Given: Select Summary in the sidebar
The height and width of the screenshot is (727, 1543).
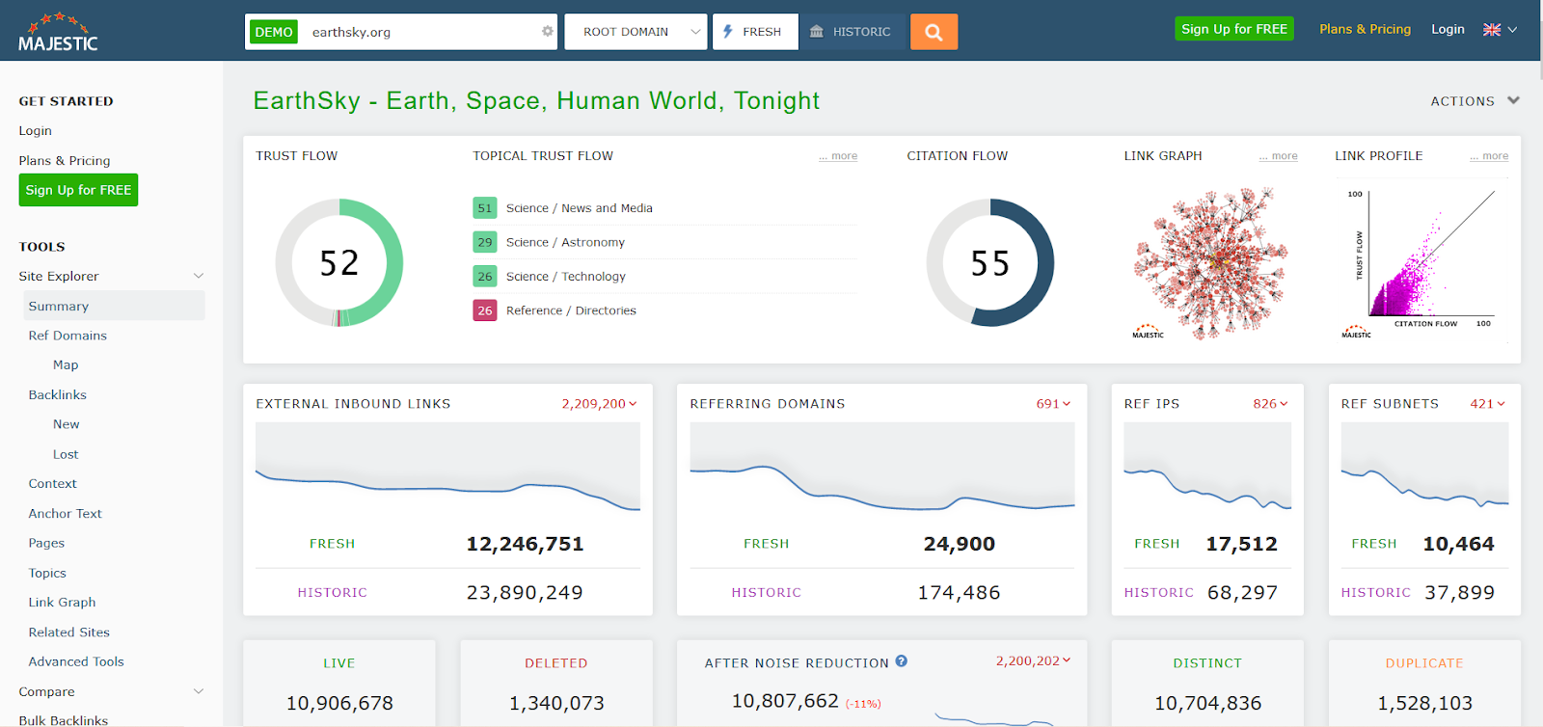Looking at the screenshot, I should [x=114, y=306].
